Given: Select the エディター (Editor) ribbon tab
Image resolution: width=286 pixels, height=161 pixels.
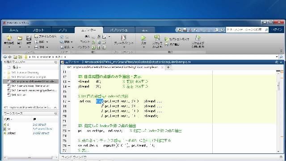Looking at the screenshot, I should coord(89,30).
